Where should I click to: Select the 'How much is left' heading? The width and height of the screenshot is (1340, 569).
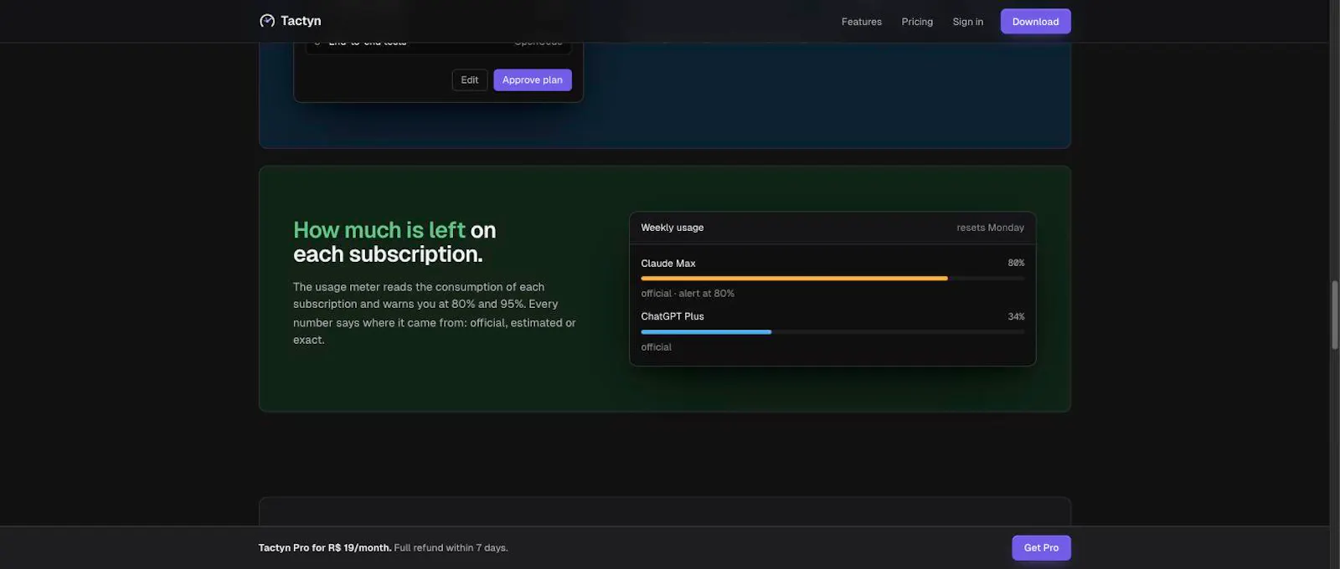click(379, 230)
